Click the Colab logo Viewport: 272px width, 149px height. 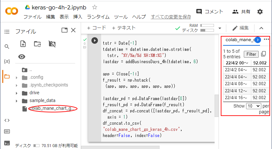pos(12,11)
